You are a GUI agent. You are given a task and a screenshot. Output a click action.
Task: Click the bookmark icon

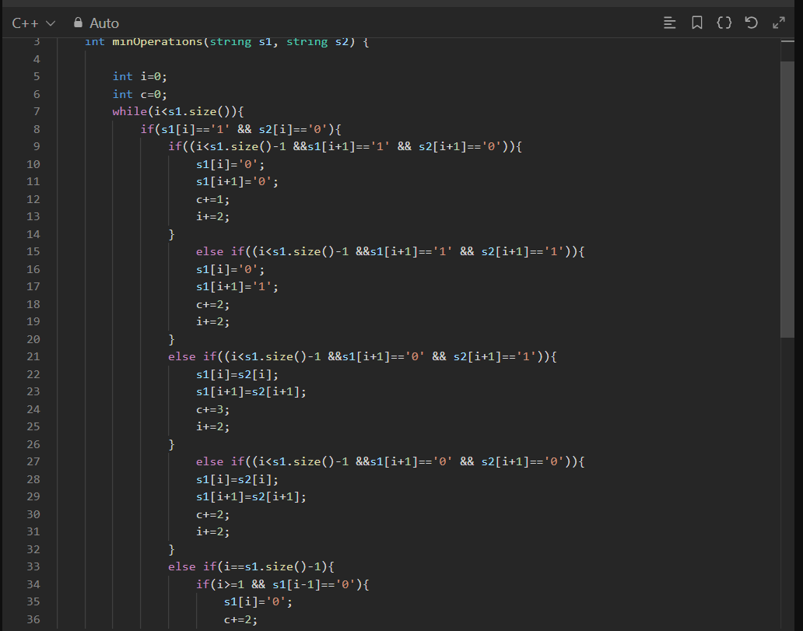pos(697,23)
